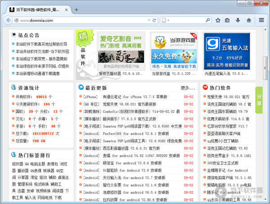Click the [iPhone] category tag
270x204 pixels.
click(90, 97)
